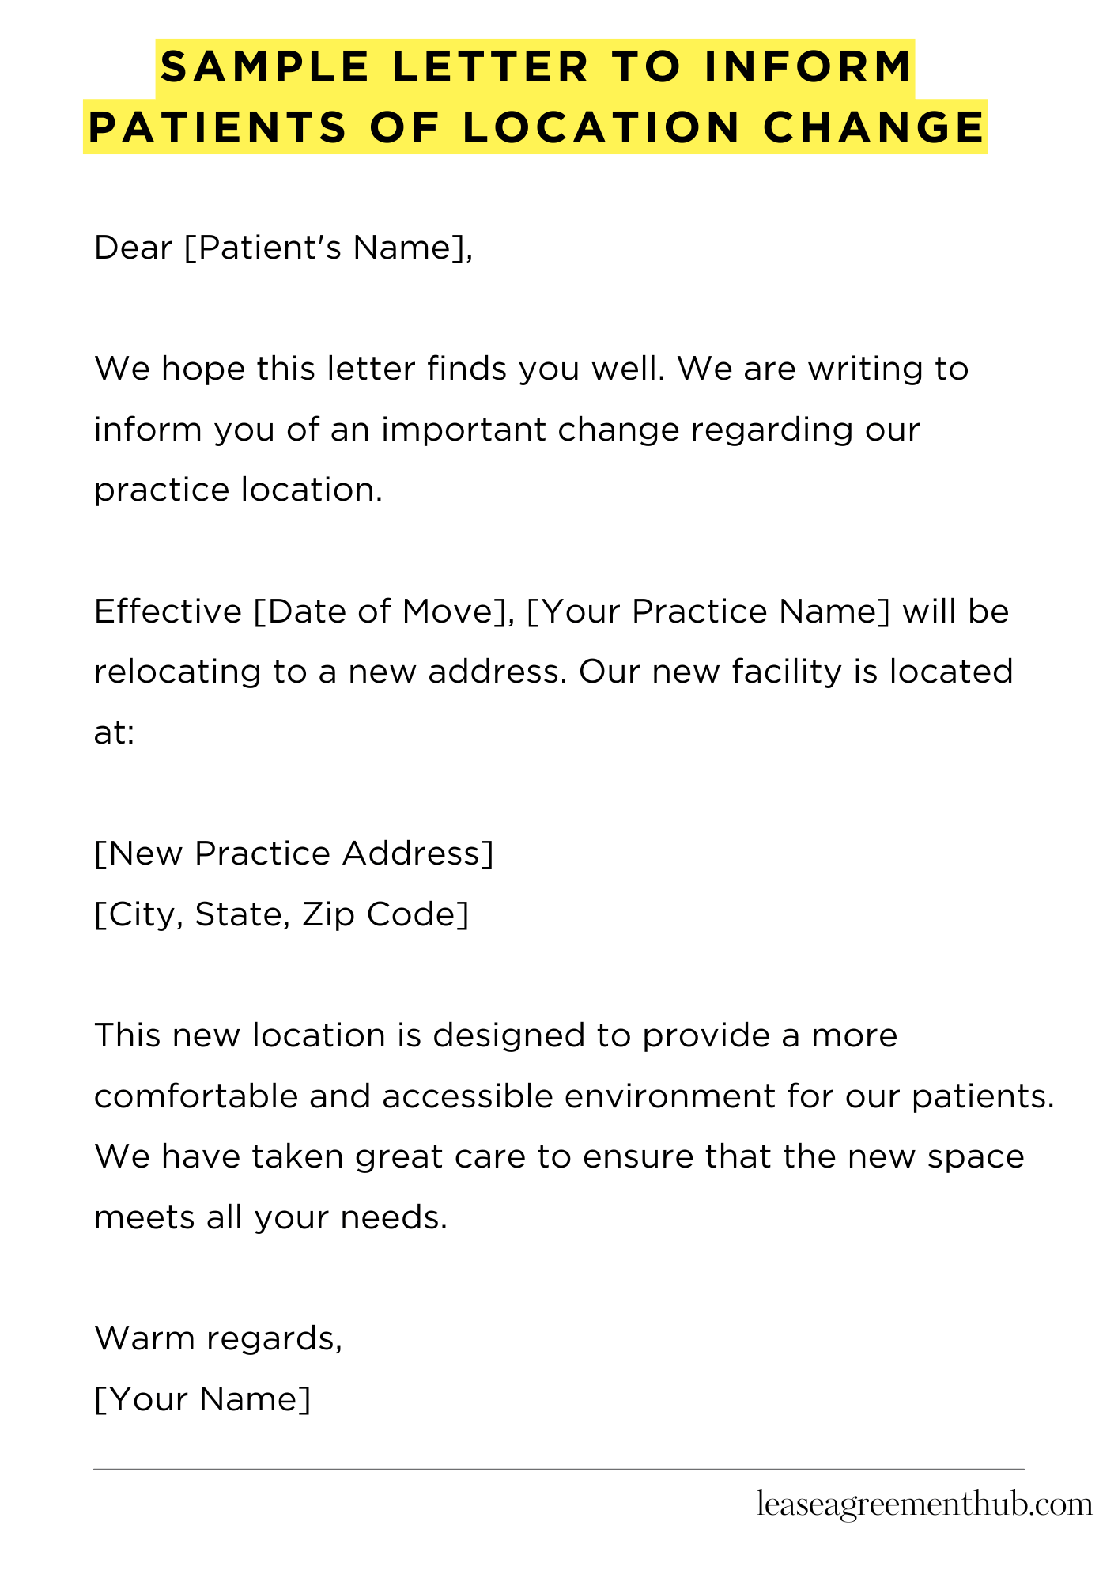The height and width of the screenshot is (1582, 1118).
Task: Click the word "Dear" in the greeting
Action: tap(133, 248)
